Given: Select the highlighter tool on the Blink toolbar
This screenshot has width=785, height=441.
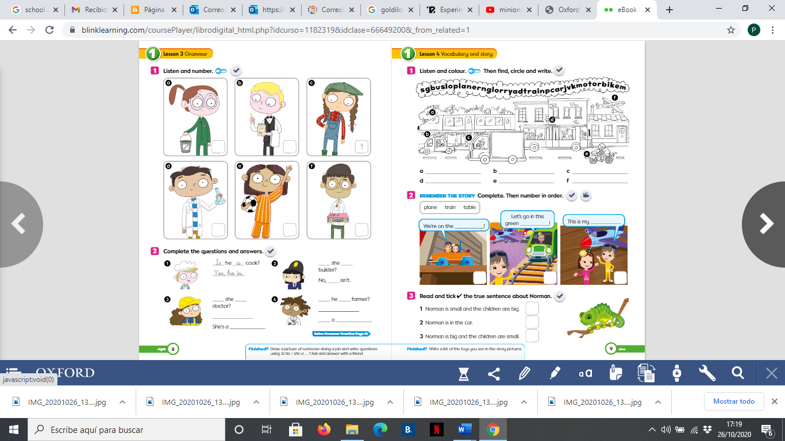Looking at the screenshot, I should point(554,373).
